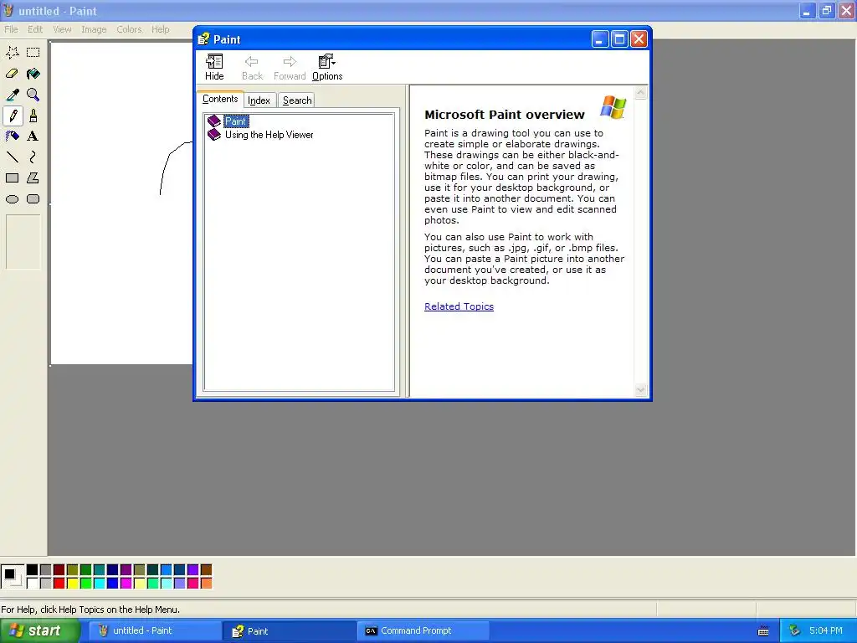Viewport: 857px width, 643px height.
Task: Pick the dark red color swatch
Action: pyautogui.click(x=59, y=570)
